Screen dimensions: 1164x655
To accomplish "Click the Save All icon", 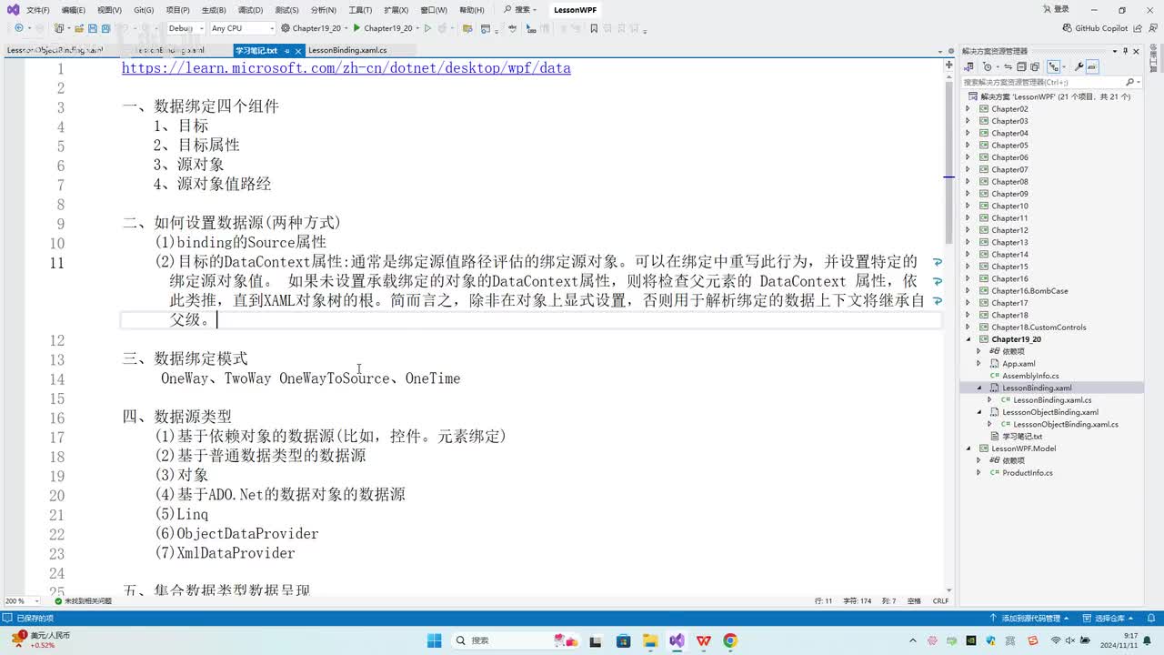I will click(105, 28).
